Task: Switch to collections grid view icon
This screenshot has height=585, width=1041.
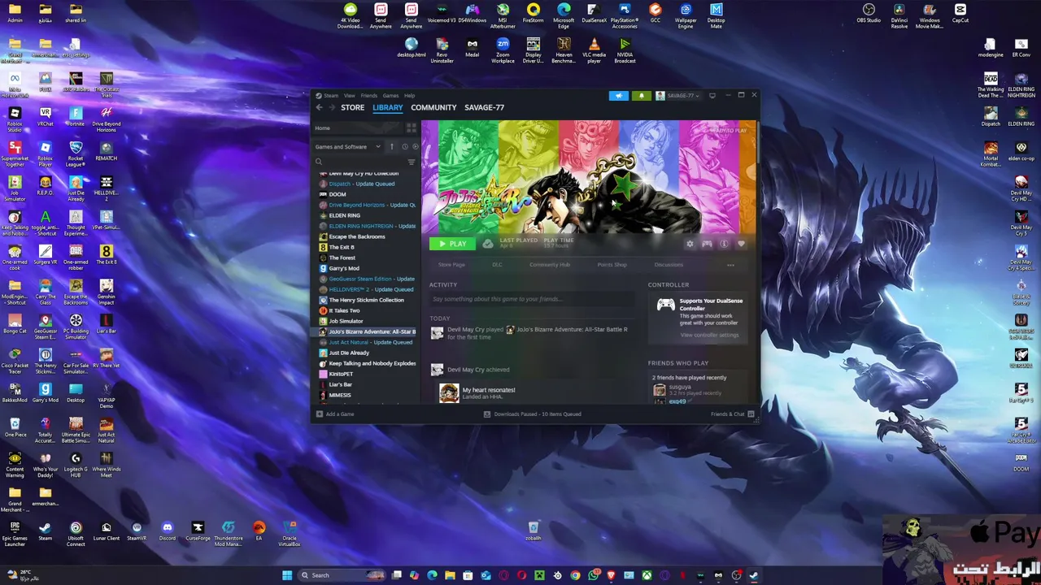Action: [x=412, y=128]
